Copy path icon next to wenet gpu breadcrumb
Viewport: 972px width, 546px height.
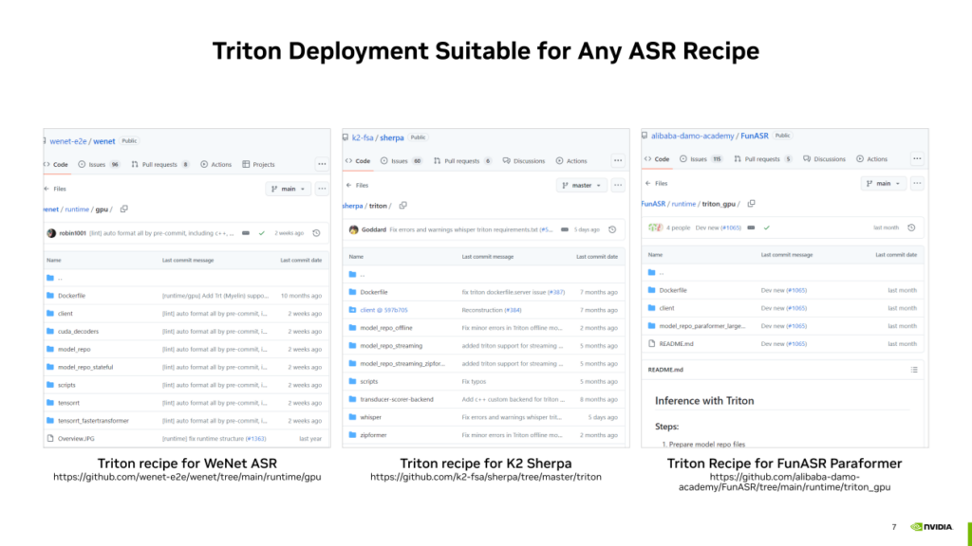[124, 209]
